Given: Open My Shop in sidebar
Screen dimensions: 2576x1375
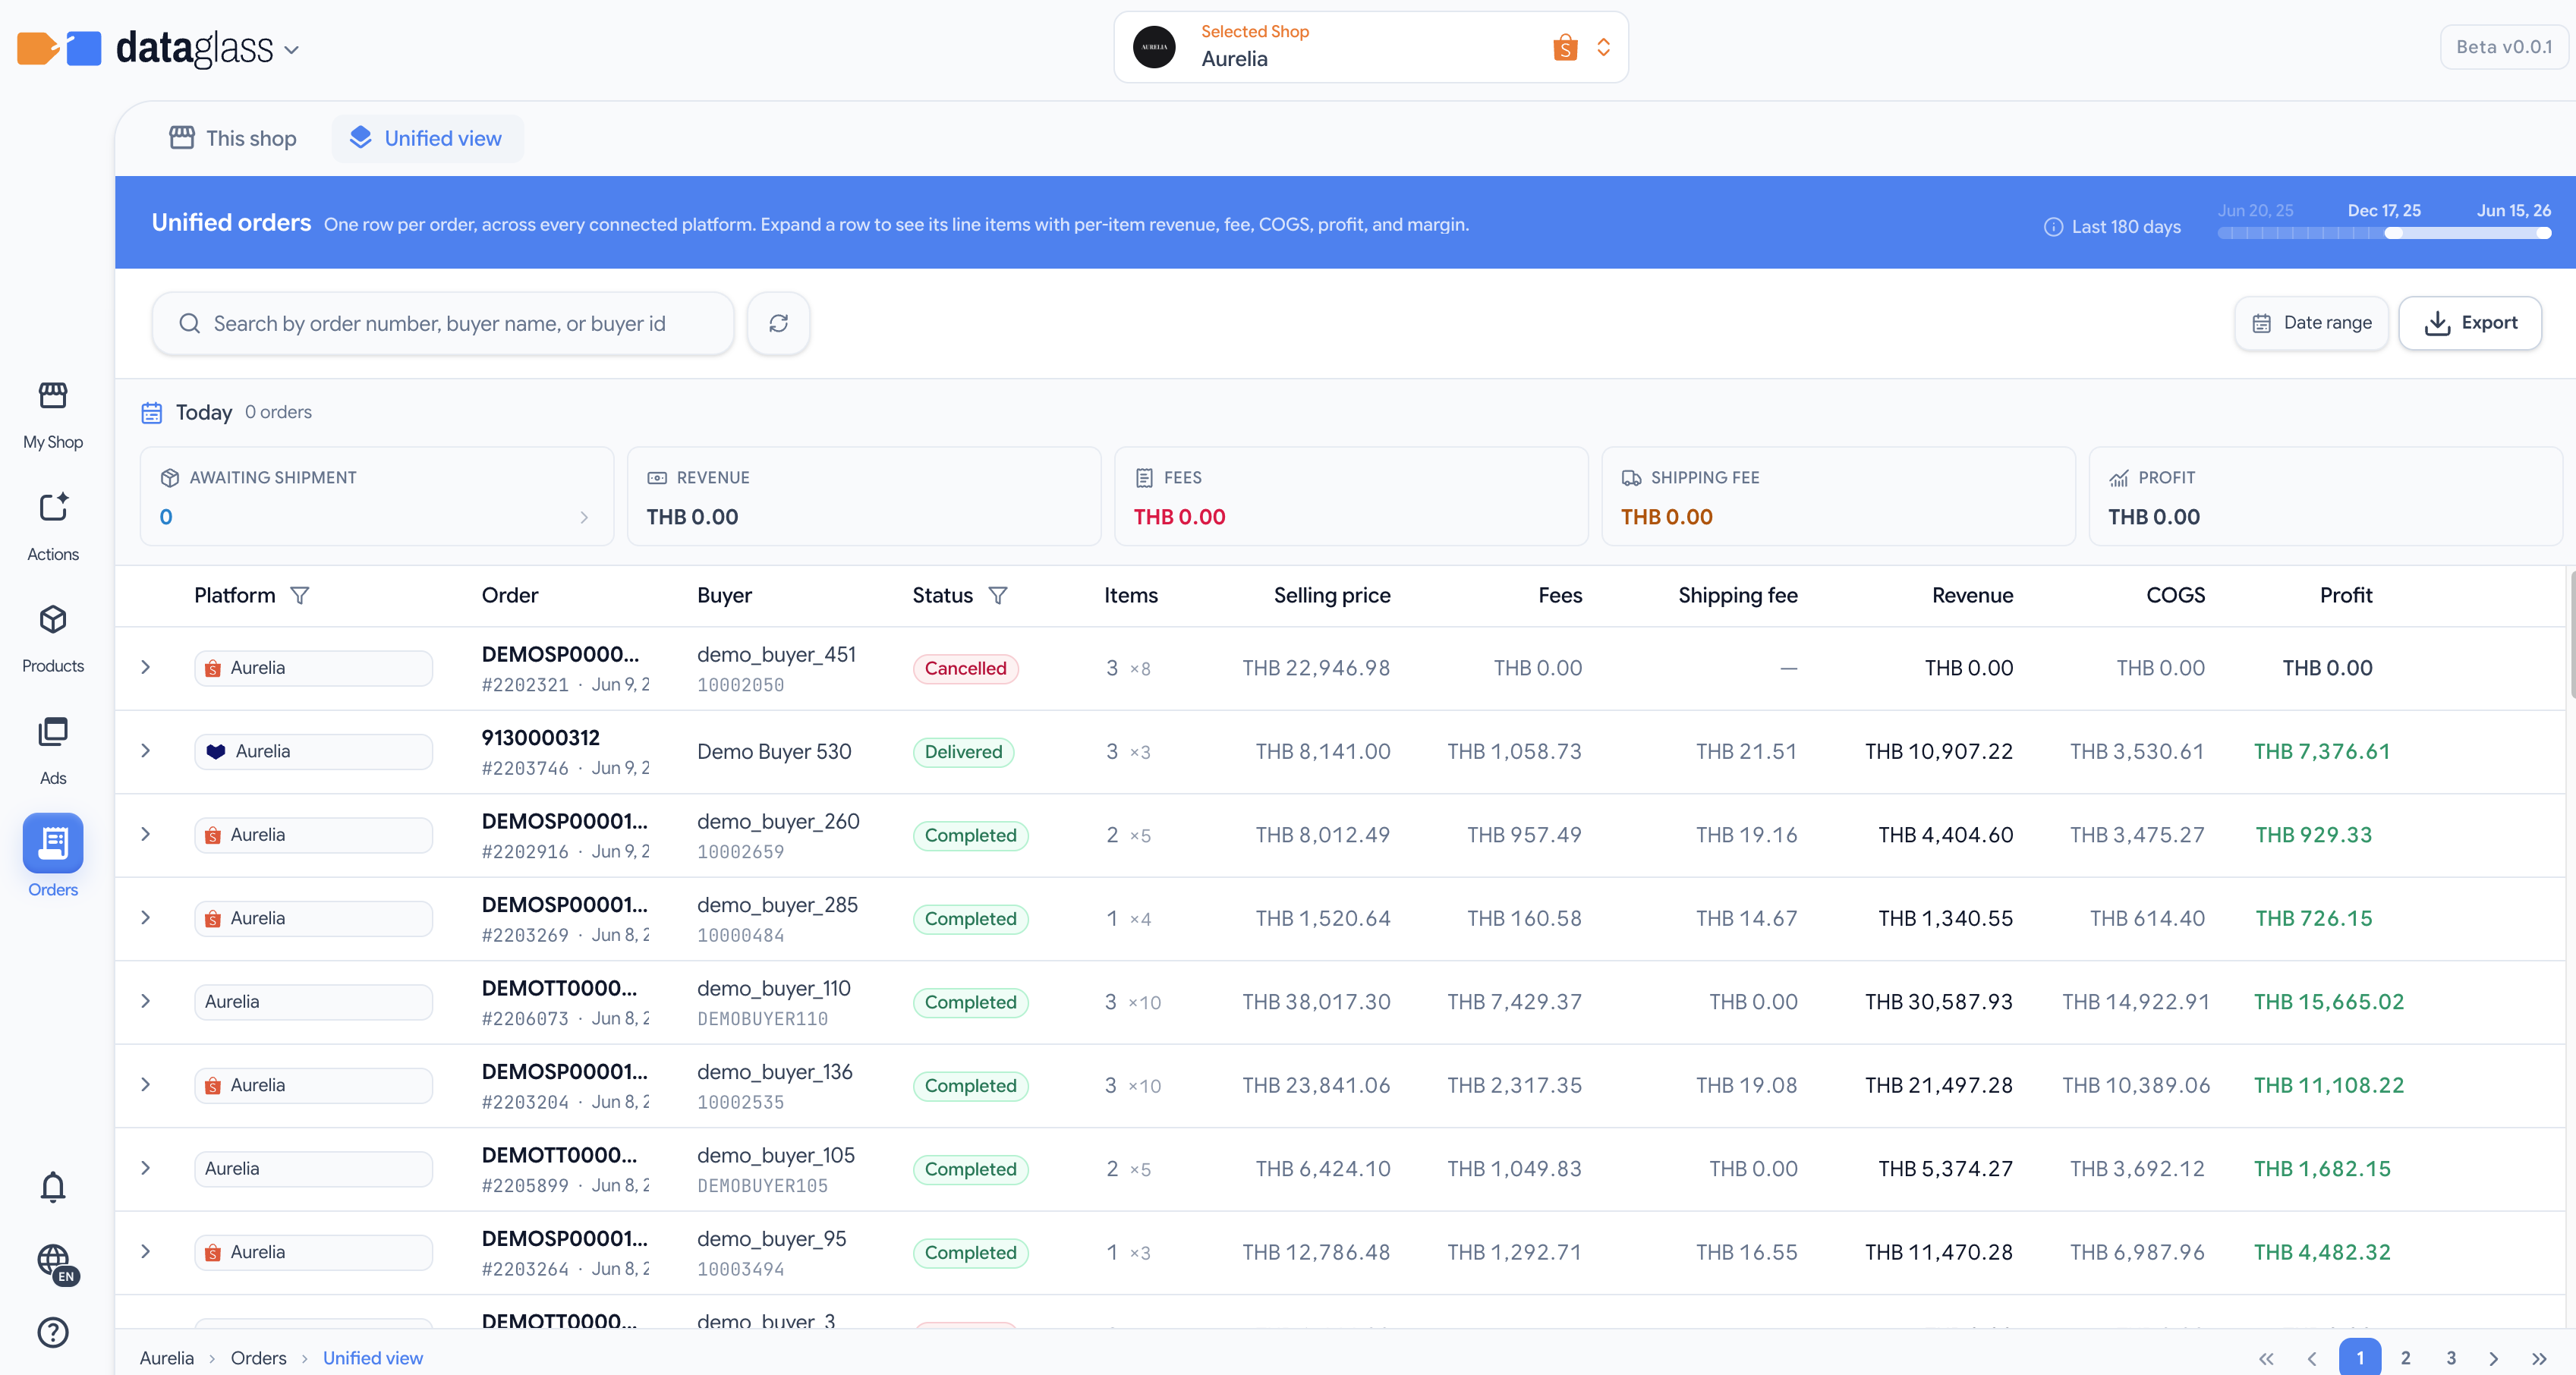Looking at the screenshot, I should (52, 415).
